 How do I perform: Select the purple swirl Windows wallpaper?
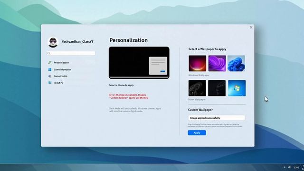[x=217, y=63]
